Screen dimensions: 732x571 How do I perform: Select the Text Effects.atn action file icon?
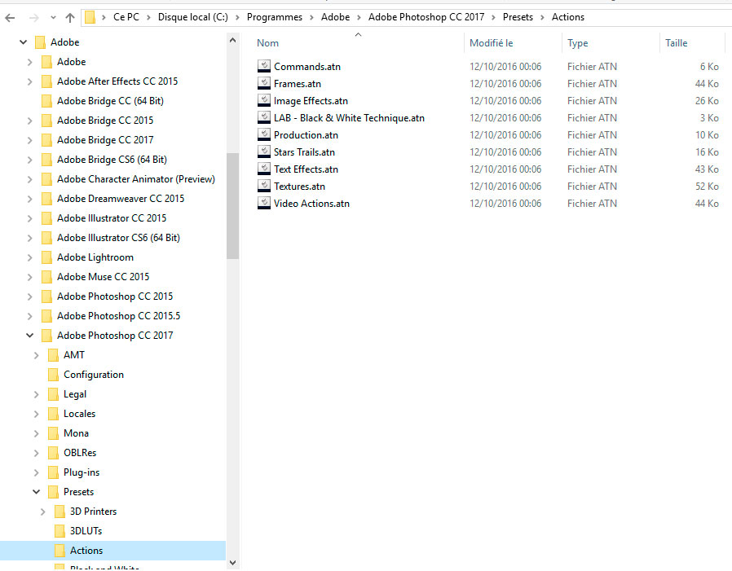pyautogui.click(x=263, y=169)
